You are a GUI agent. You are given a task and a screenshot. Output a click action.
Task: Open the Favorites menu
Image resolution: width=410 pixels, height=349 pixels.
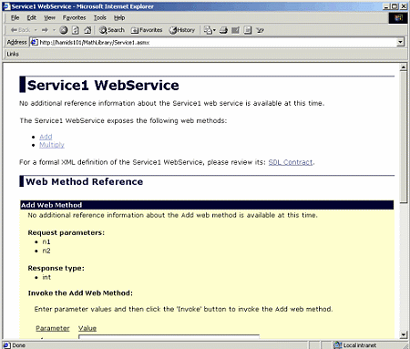coord(74,17)
